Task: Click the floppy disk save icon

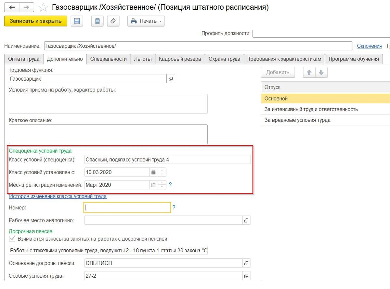Action: pyautogui.click(x=77, y=21)
